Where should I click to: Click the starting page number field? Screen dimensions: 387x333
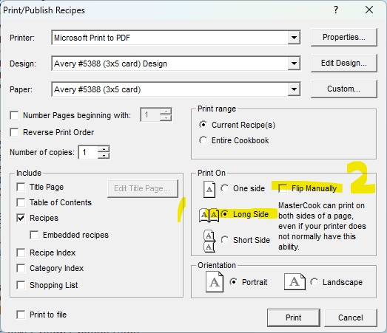coord(150,114)
